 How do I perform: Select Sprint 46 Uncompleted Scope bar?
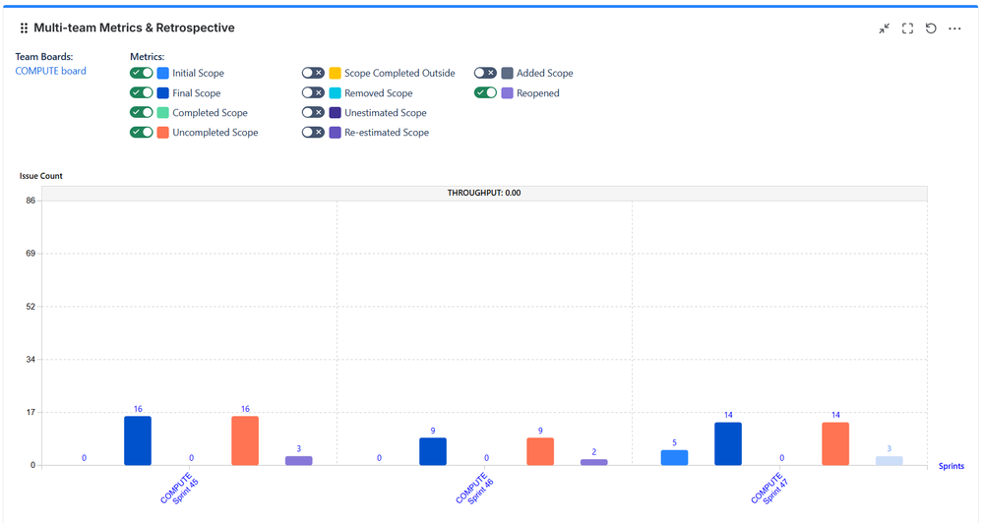tap(540, 451)
